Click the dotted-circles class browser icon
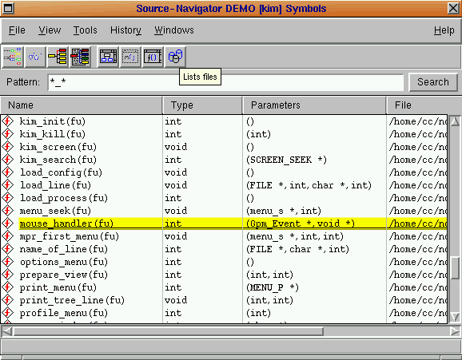 35,57
